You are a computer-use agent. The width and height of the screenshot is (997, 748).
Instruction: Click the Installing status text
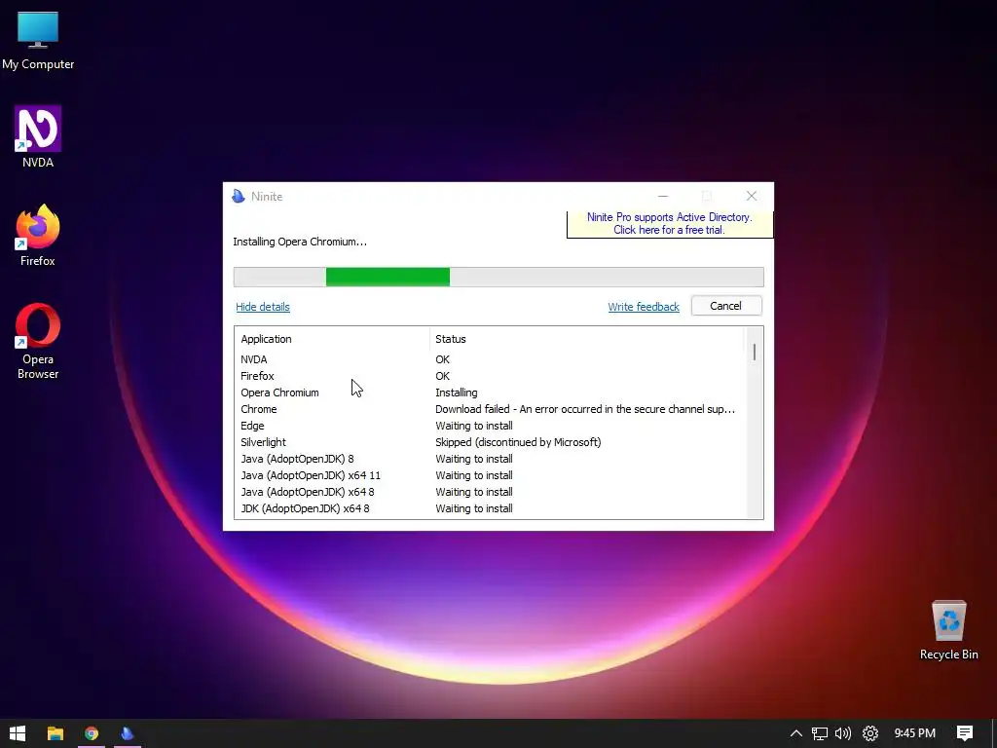(456, 393)
